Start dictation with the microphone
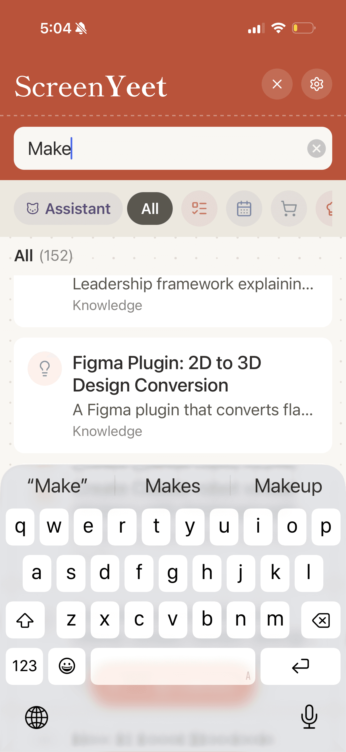This screenshot has height=752, width=346. [x=309, y=717]
